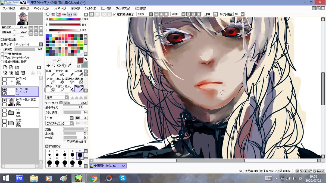Image resolution: width=326 pixels, height=183 pixels.
Task: Pick the rotate view tool
Action: [59, 65]
